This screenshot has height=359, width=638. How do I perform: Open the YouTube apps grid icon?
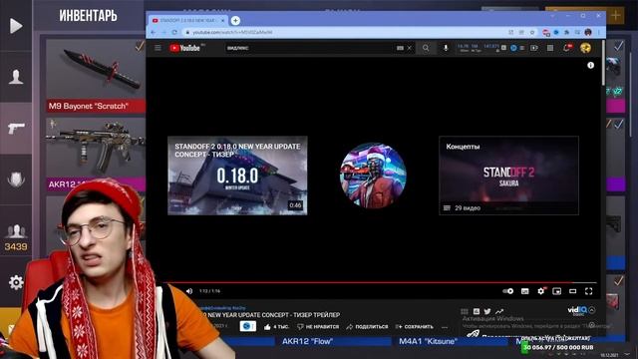[x=550, y=48]
